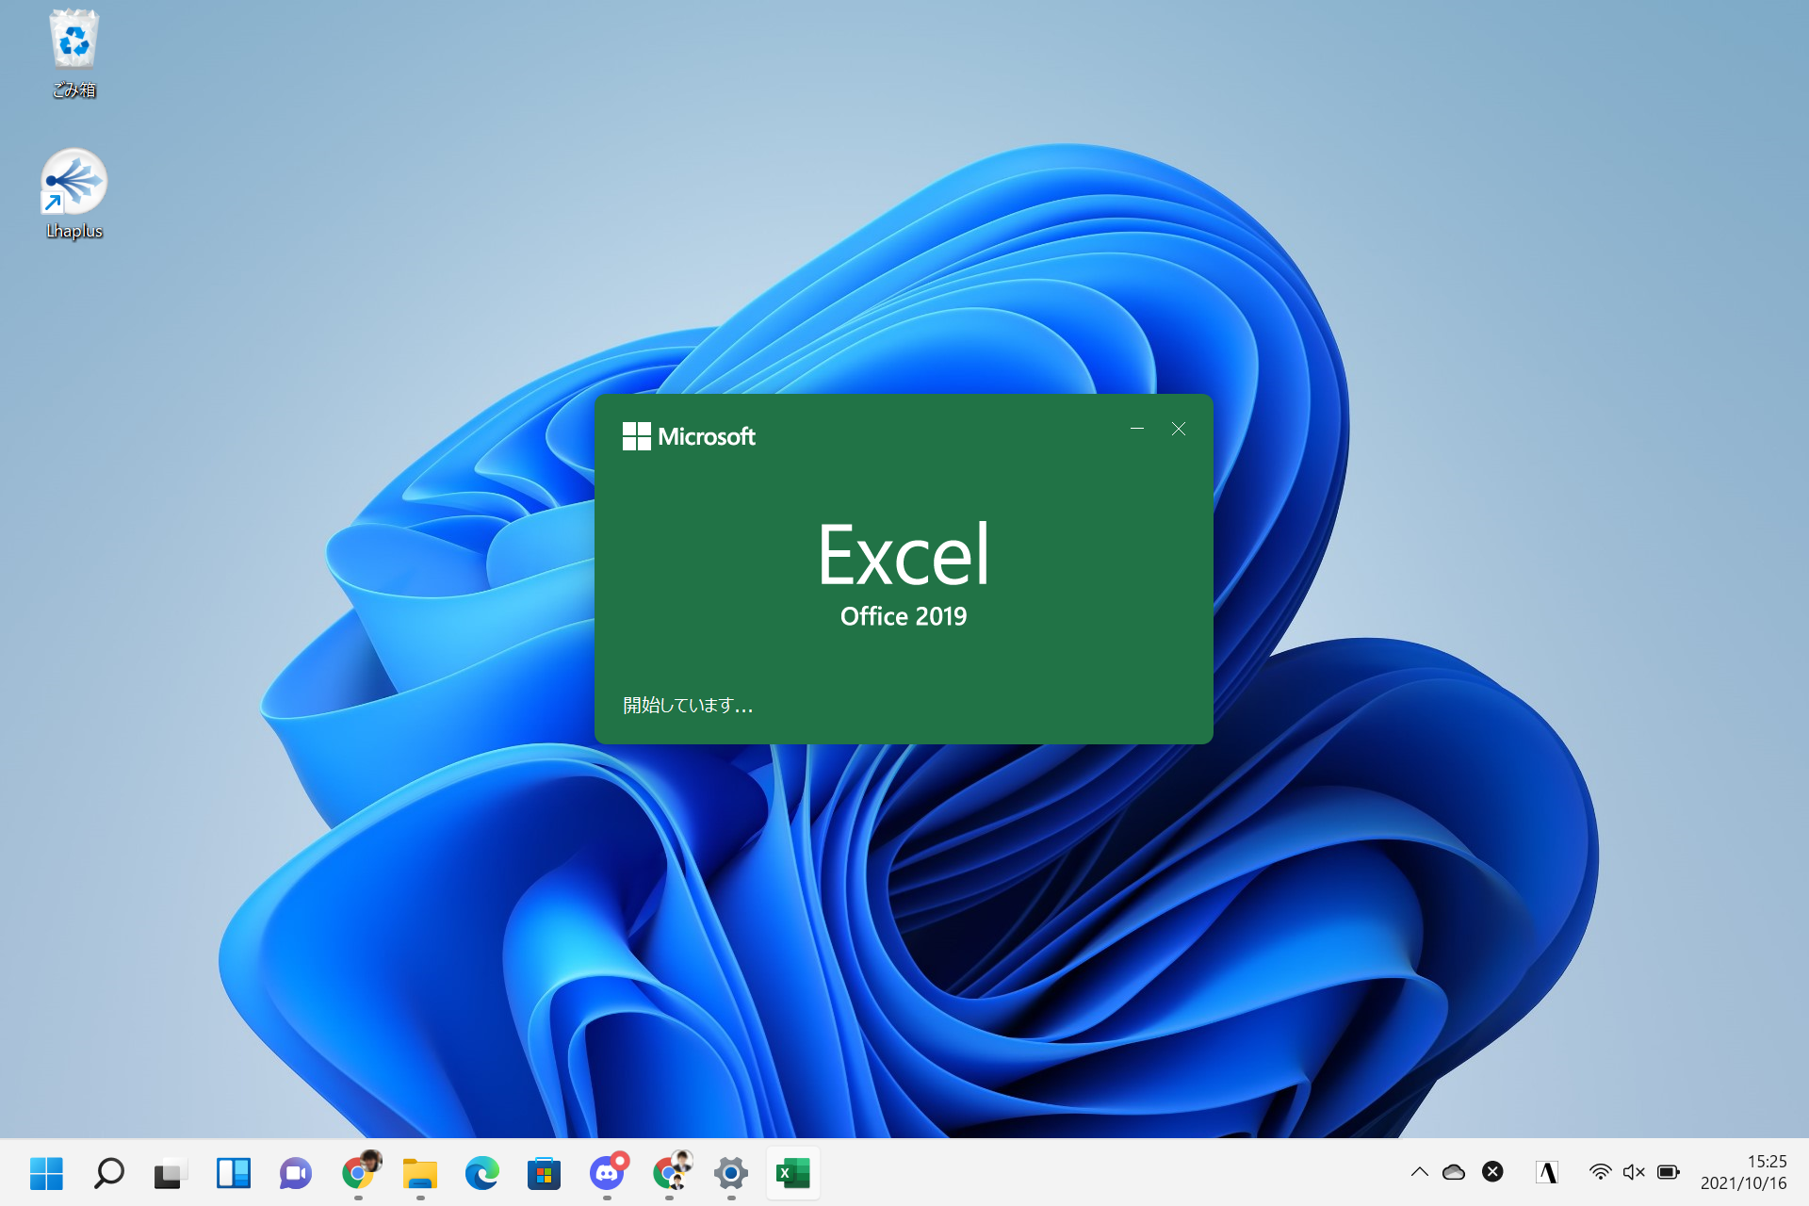Open Microsoft Edge from the taskbar

click(x=481, y=1173)
